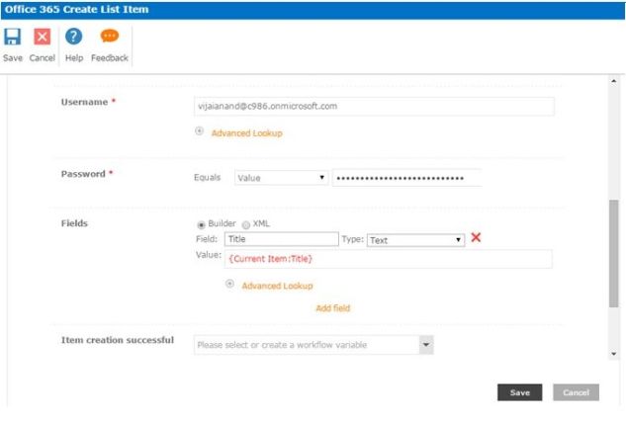The width and height of the screenshot is (626, 424).
Task: Open Feedback speech bubble icon
Action: pos(110,36)
